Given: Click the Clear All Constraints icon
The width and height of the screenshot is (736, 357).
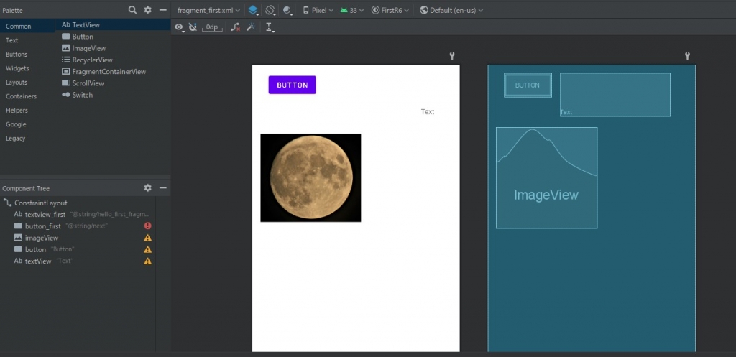Looking at the screenshot, I should (x=235, y=27).
